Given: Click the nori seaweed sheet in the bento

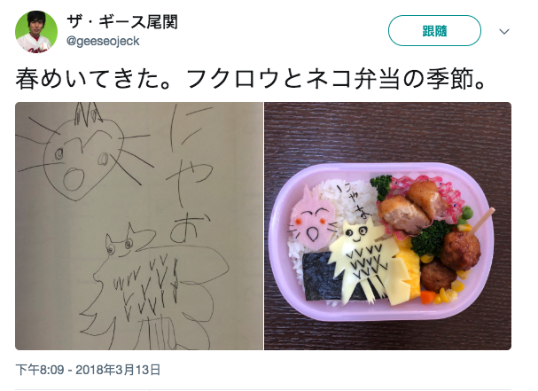Looking at the screenshot, I should point(323,278).
